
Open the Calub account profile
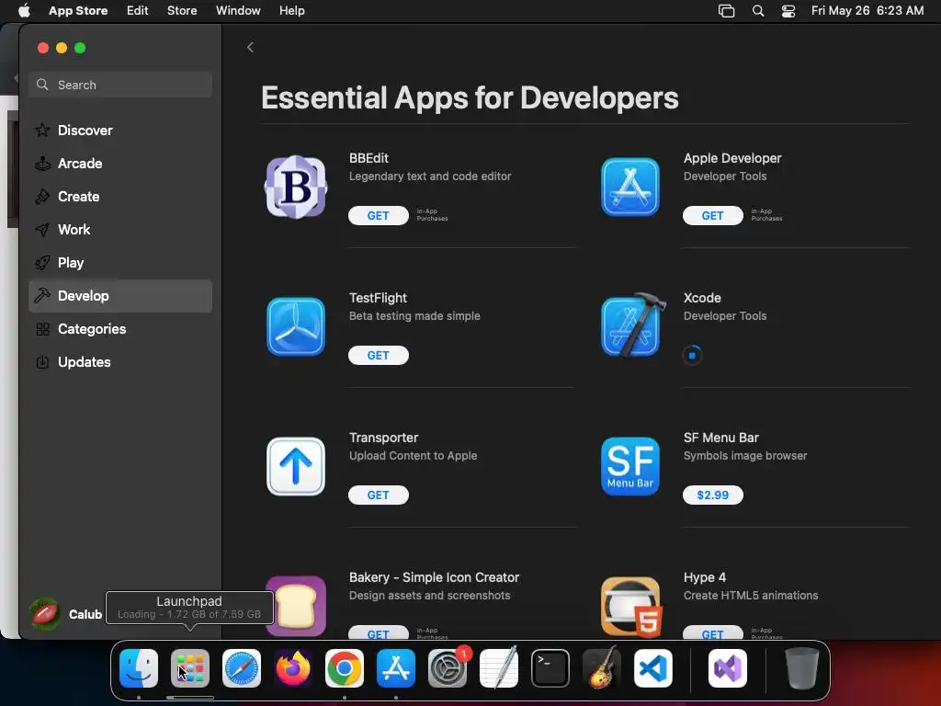coord(66,614)
